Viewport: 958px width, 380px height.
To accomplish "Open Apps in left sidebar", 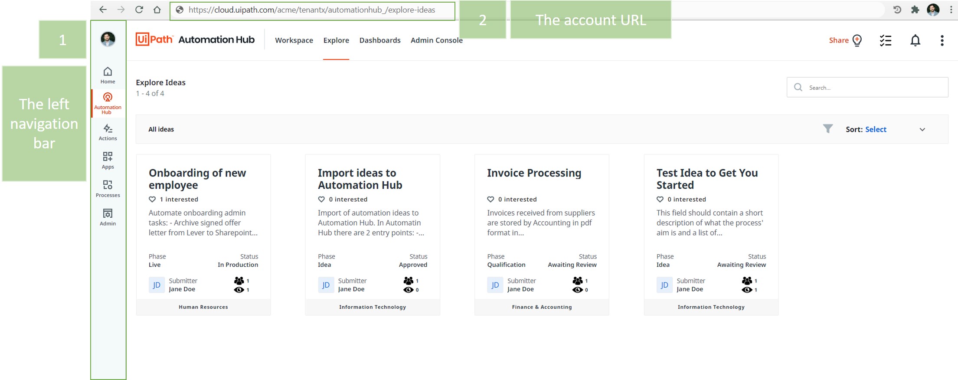I will click(108, 161).
